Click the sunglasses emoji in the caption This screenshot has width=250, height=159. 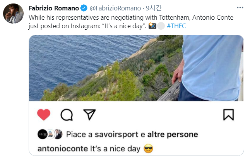pos(148,149)
